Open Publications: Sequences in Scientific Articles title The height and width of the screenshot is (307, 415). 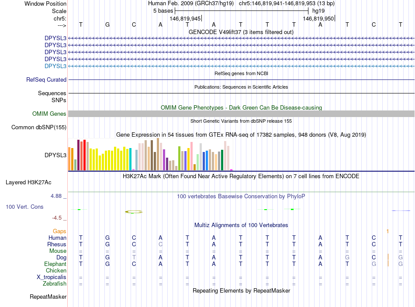pyautogui.click(x=241, y=87)
